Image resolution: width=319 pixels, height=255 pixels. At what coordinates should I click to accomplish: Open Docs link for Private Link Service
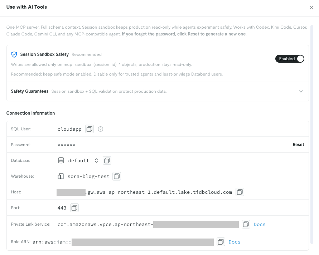click(260, 224)
